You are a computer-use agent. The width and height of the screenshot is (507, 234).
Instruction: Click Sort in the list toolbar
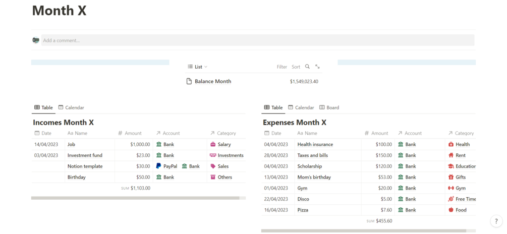coord(296,67)
